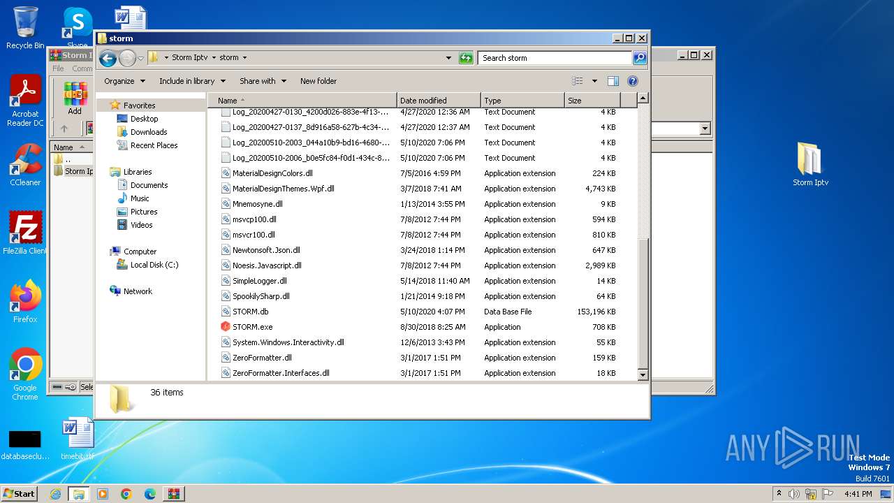Screen dimensions: 894x503
Task: Open the WinRAR address dropdown
Action: tap(705, 129)
